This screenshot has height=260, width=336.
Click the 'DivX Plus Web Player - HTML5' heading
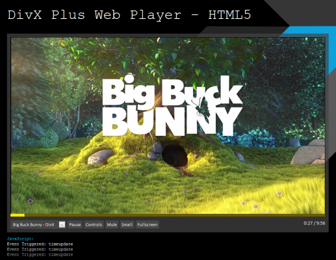click(x=129, y=15)
